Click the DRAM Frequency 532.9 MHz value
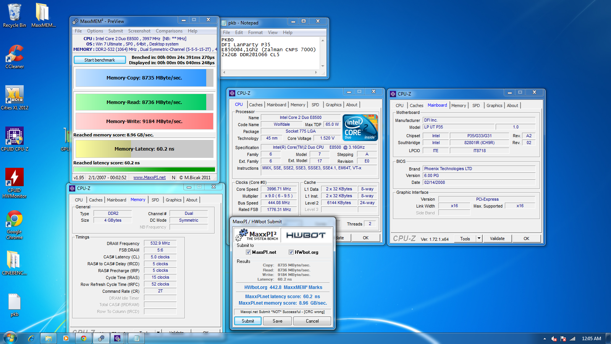 click(160, 243)
